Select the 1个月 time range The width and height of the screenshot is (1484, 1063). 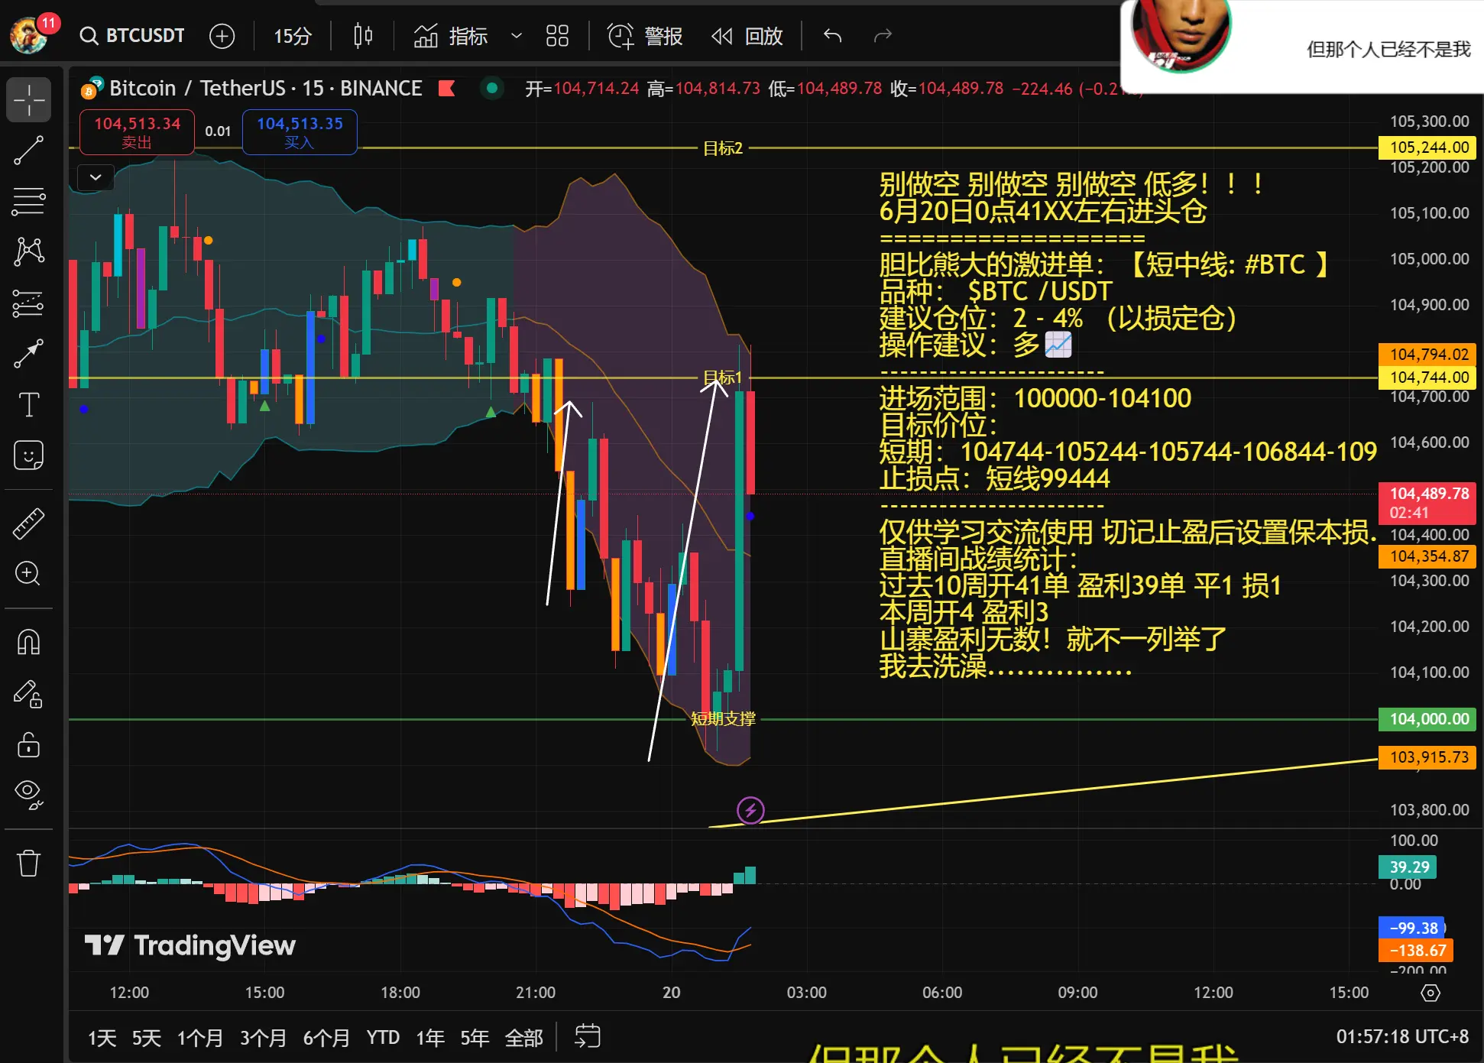click(x=200, y=1038)
